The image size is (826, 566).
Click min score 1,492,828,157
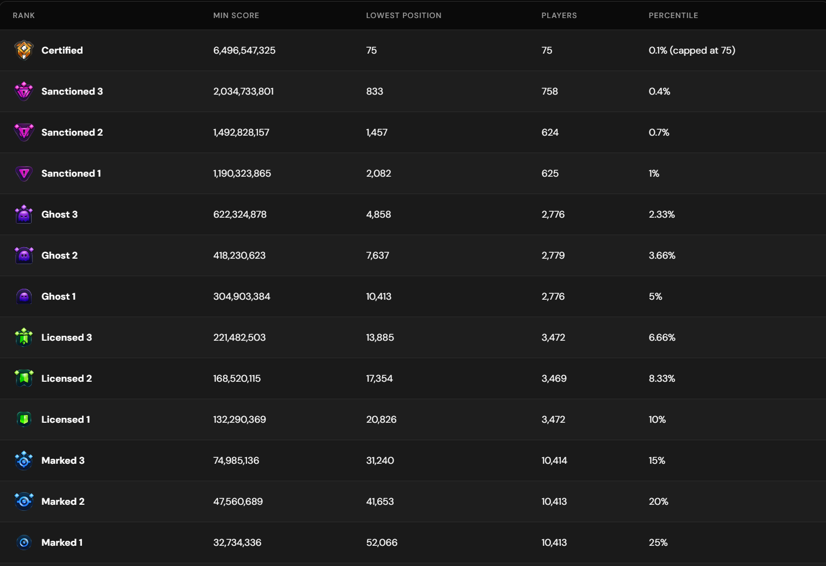point(241,132)
